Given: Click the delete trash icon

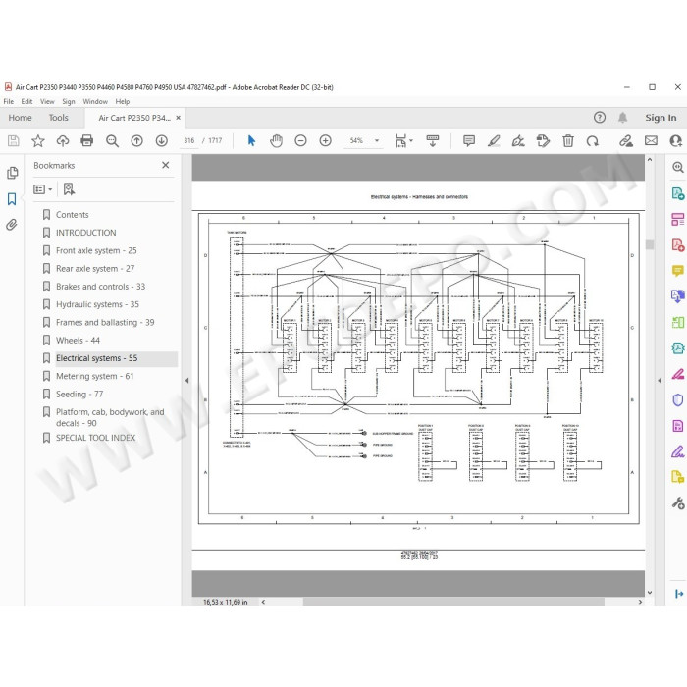Looking at the screenshot, I should pyautogui.click(x=568, y=140).
